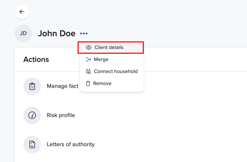Click the Actions section heading
Viewport: 247px width, 162px height.
click(36, 60)
